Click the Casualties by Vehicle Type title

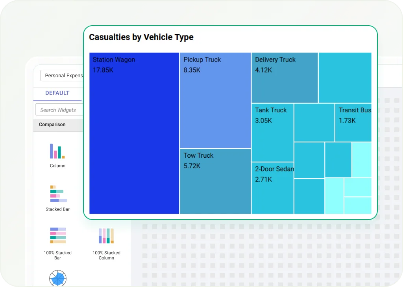click(x=141, y=37)
